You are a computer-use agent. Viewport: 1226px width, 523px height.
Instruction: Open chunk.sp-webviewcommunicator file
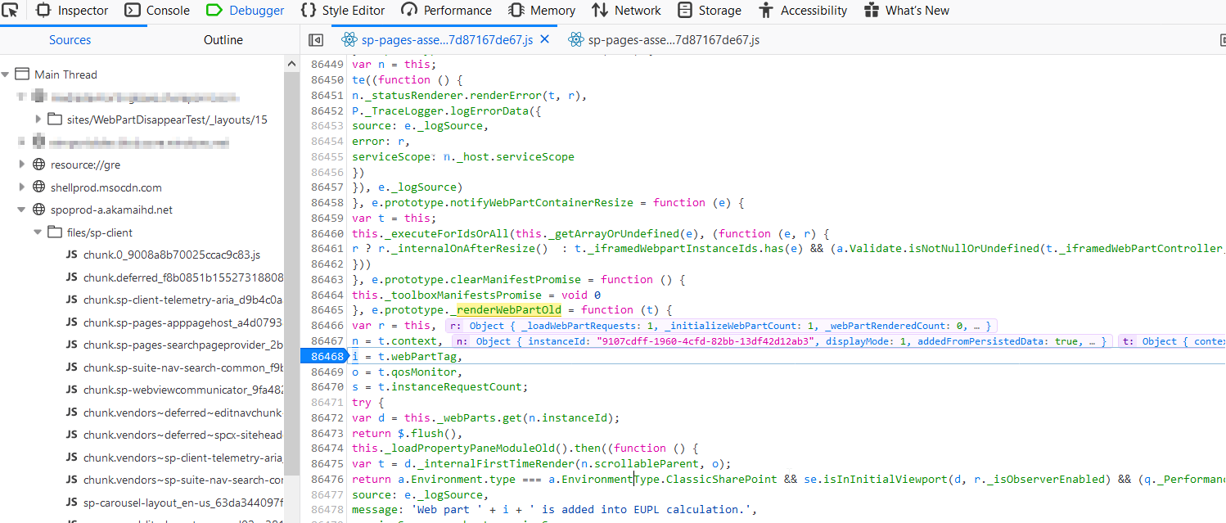click(183, 390)
